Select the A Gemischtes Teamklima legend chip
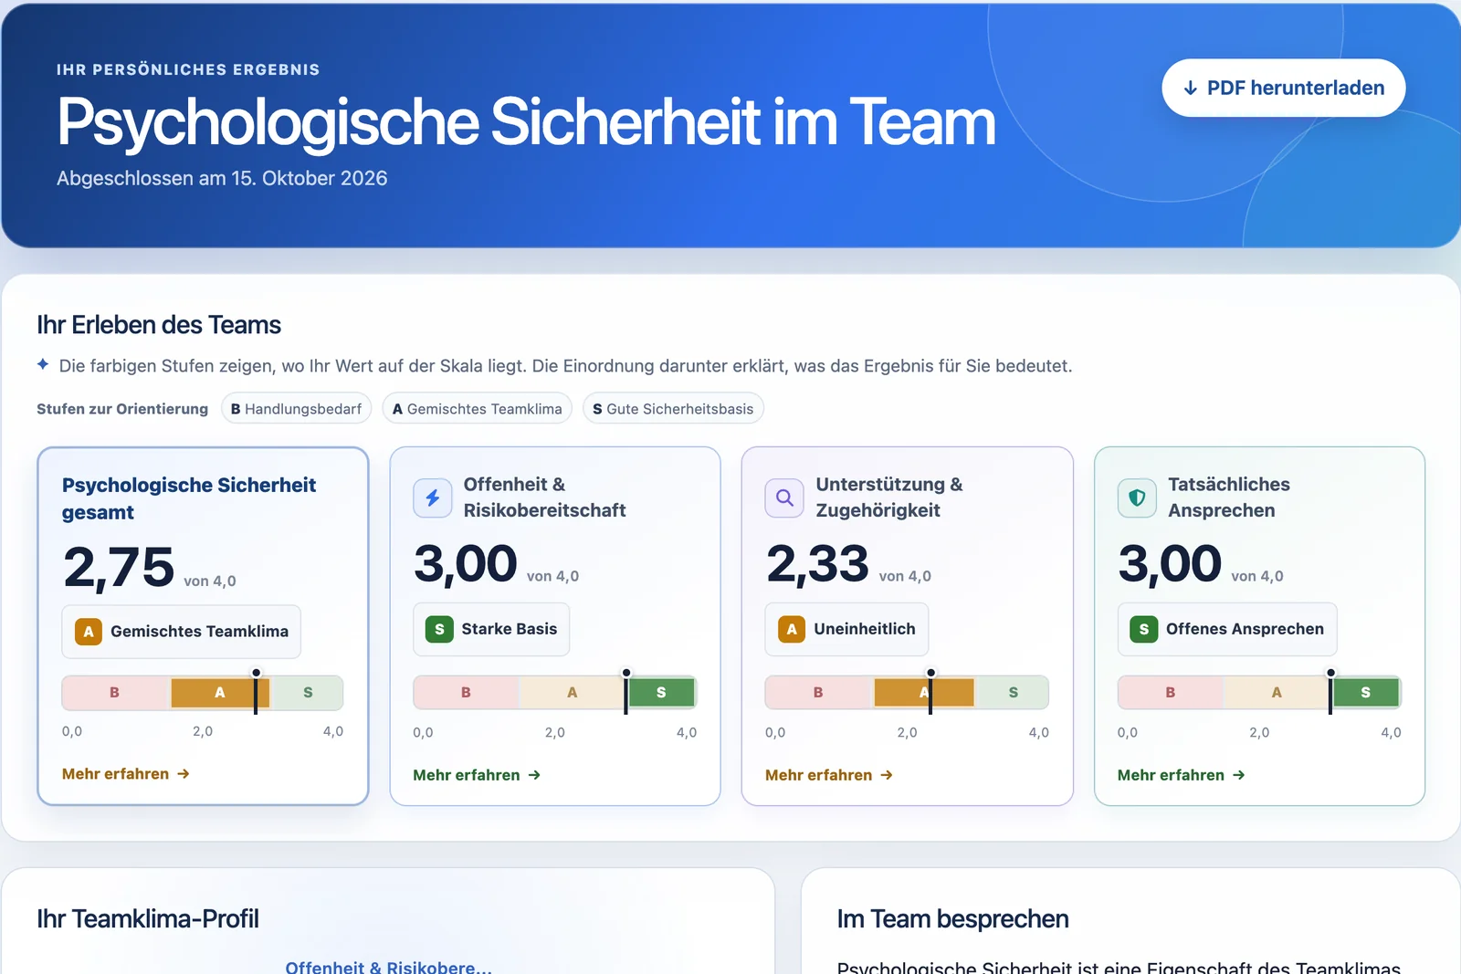The height and width of the screenshot is (974, 1461). click(477, 408)
